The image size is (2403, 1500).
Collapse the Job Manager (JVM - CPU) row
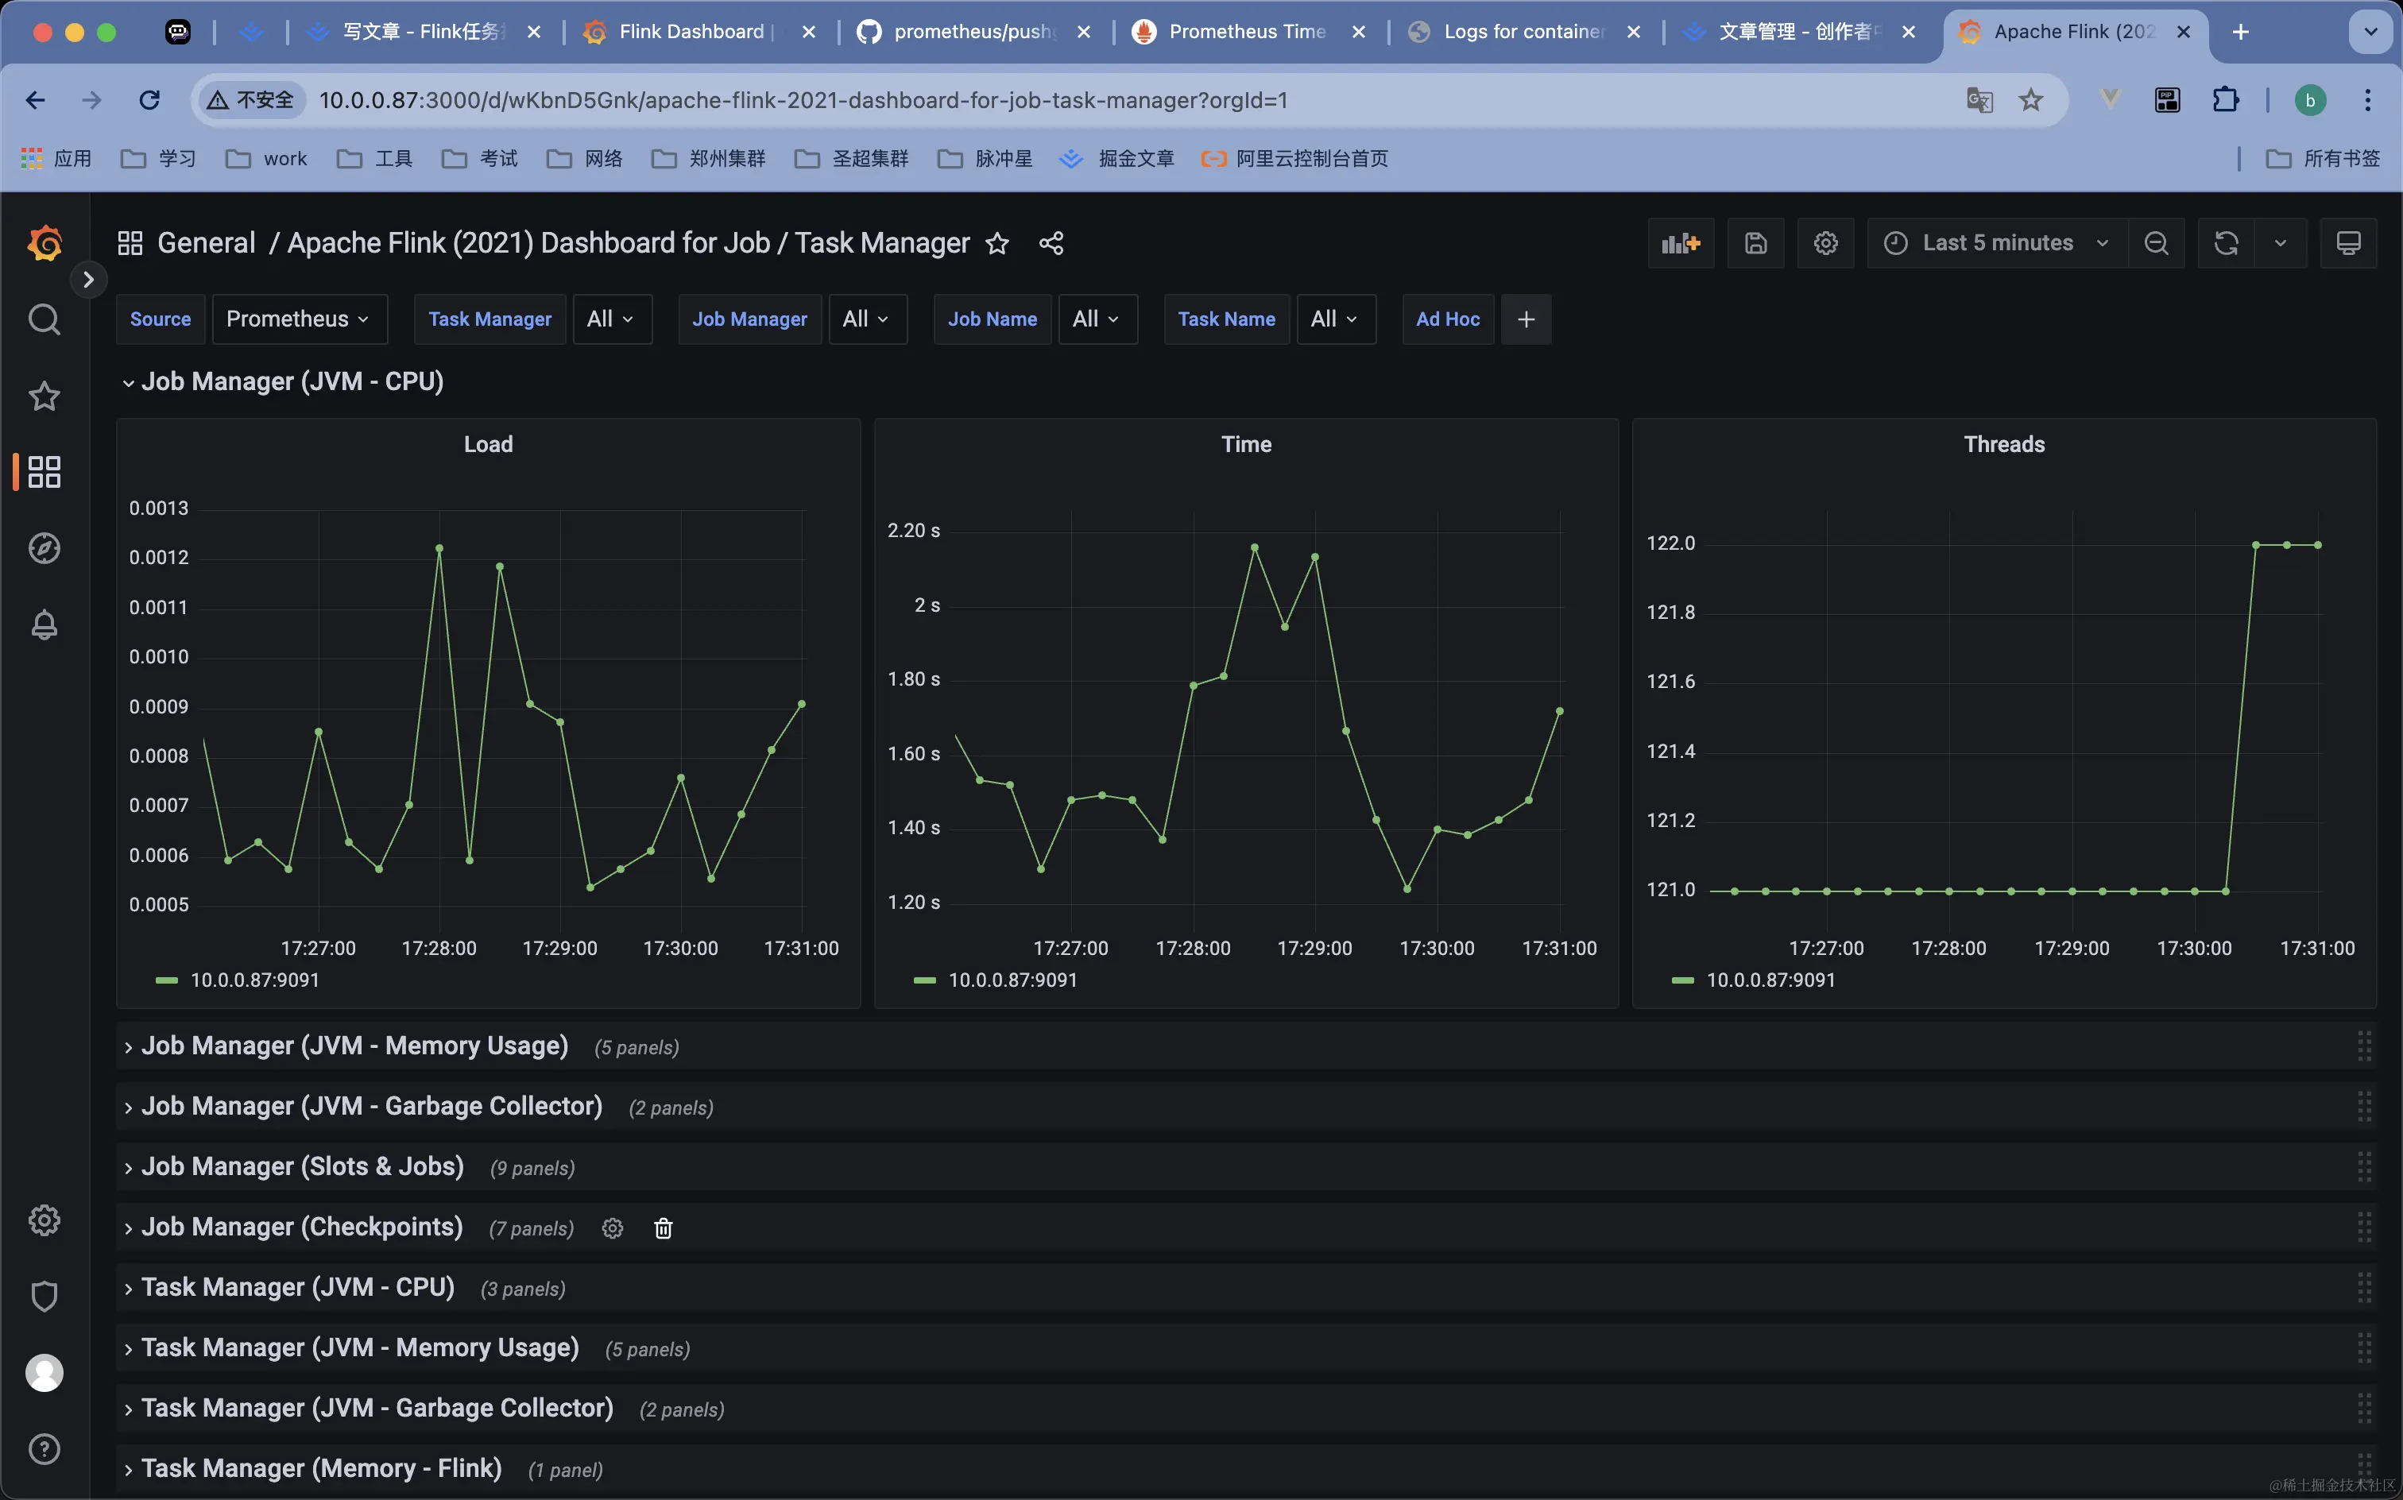pos(292,382)
